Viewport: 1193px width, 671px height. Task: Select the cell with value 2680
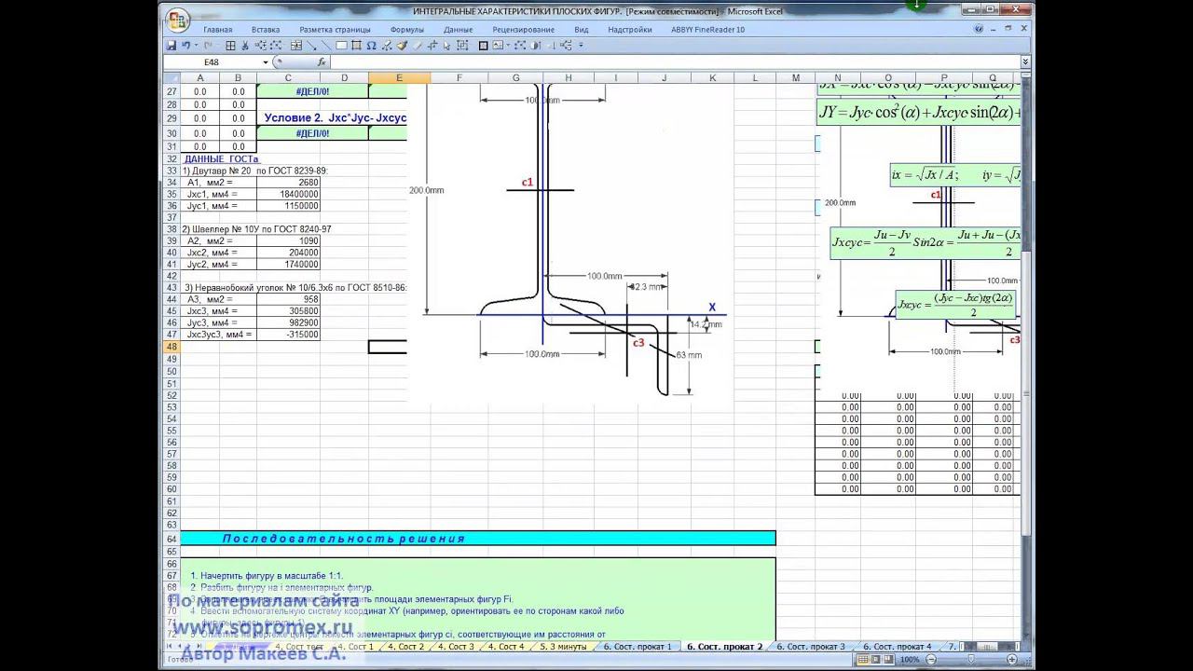coord(288,182)
